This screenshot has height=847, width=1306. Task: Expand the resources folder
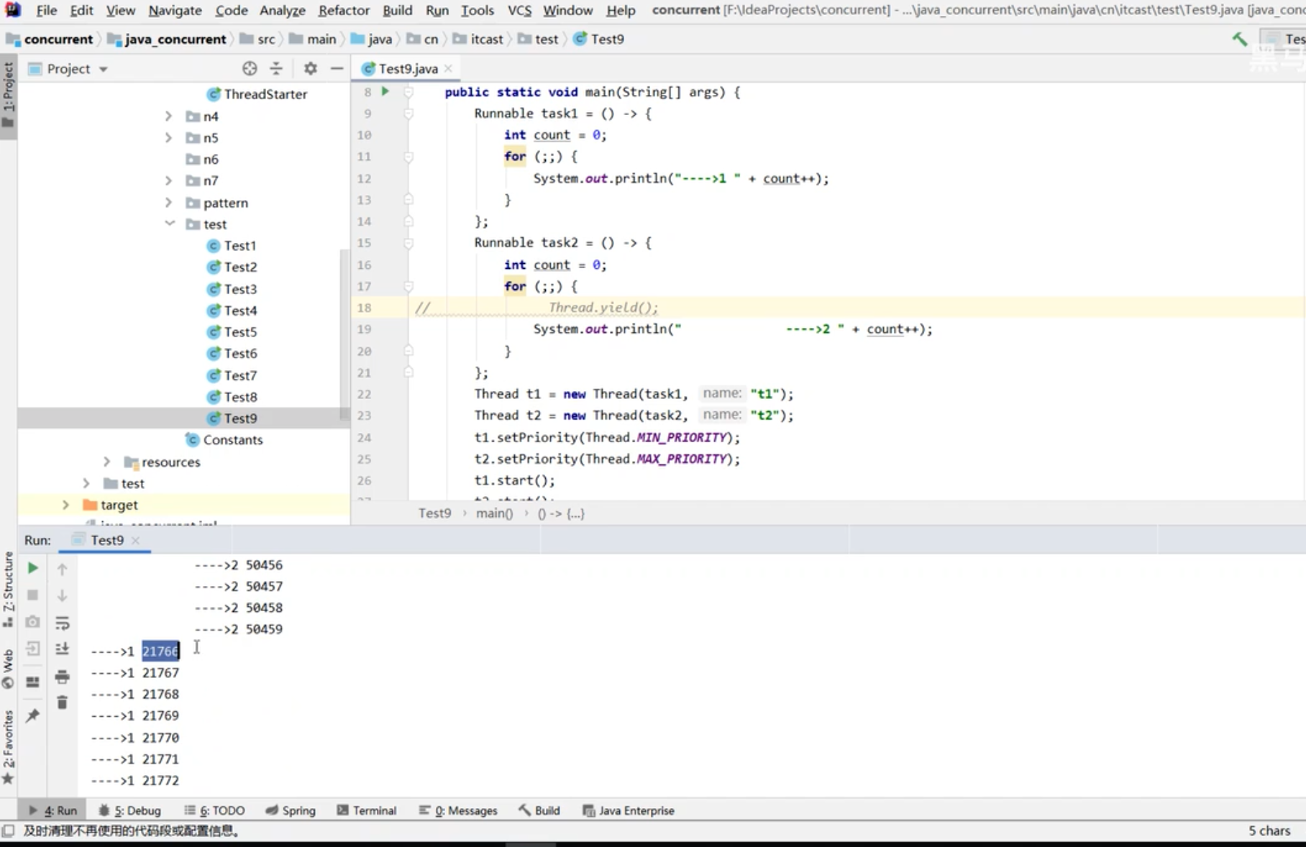(x=106, y=462)
